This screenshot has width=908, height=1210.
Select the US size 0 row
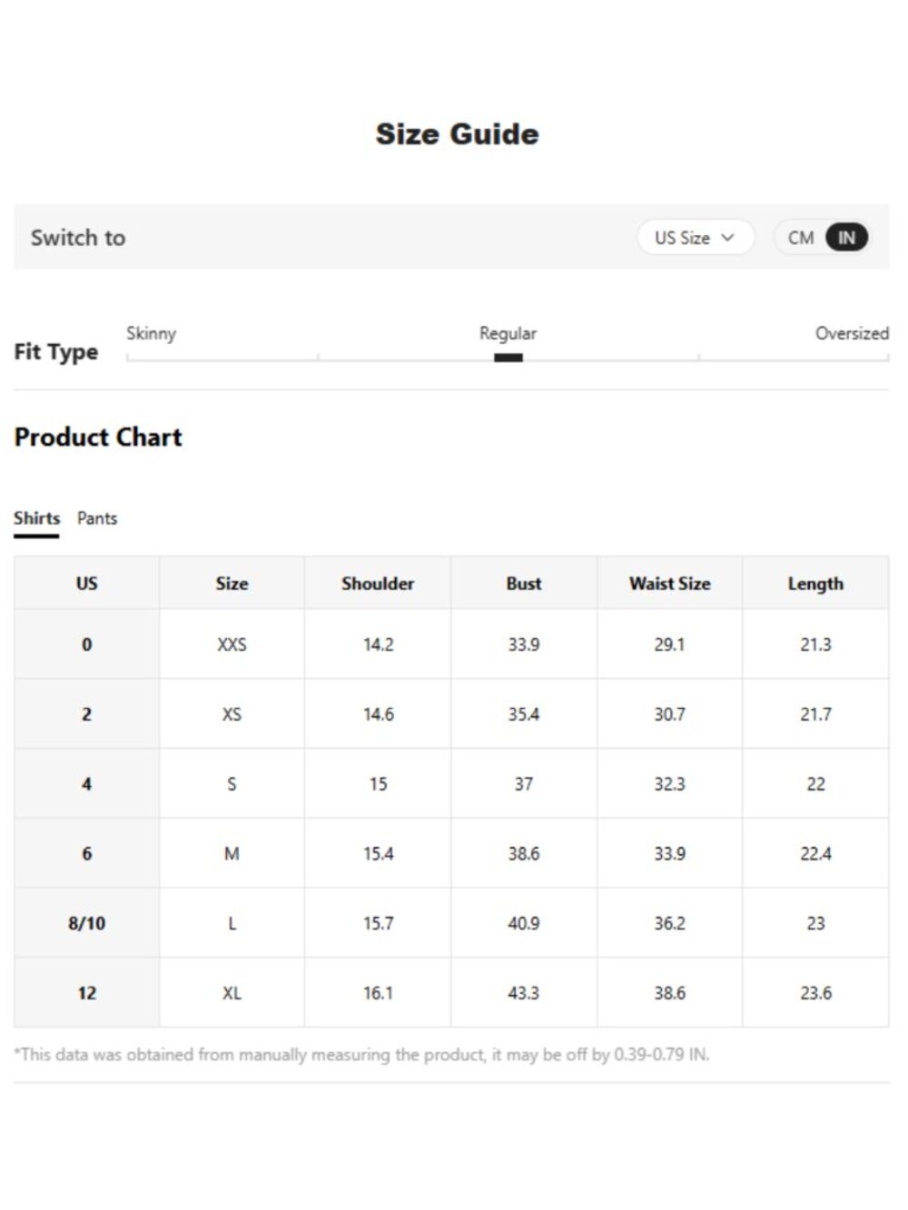tap(451, 644)
